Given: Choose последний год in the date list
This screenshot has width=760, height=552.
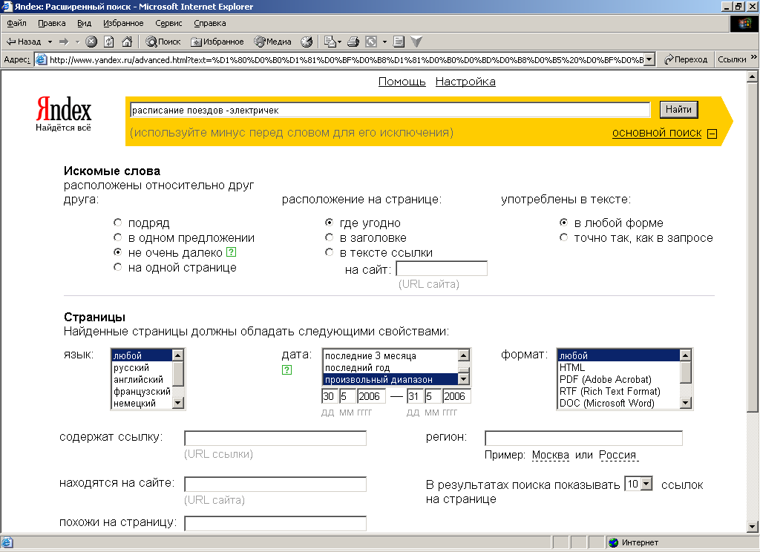Looking at the screenshot, I should click(x=390, y=367).
